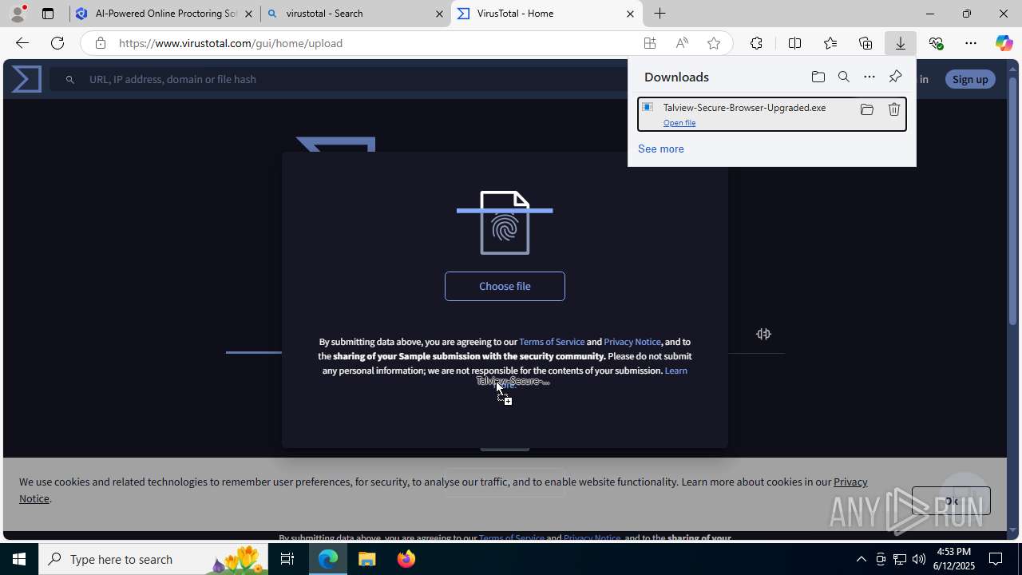Toggle Split screen view

coord(794,43)
